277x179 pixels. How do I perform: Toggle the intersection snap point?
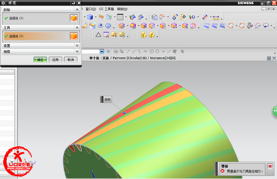145,52
